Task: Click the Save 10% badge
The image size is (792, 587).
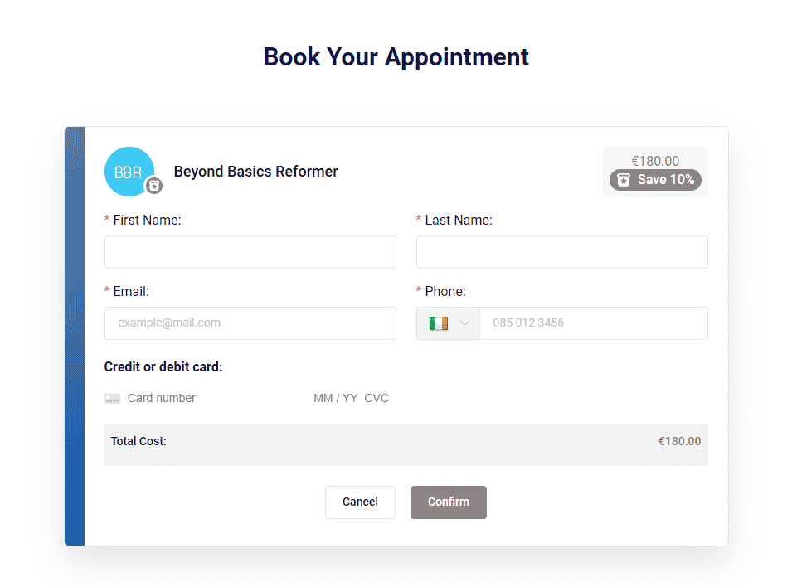Action: [655, 180]
